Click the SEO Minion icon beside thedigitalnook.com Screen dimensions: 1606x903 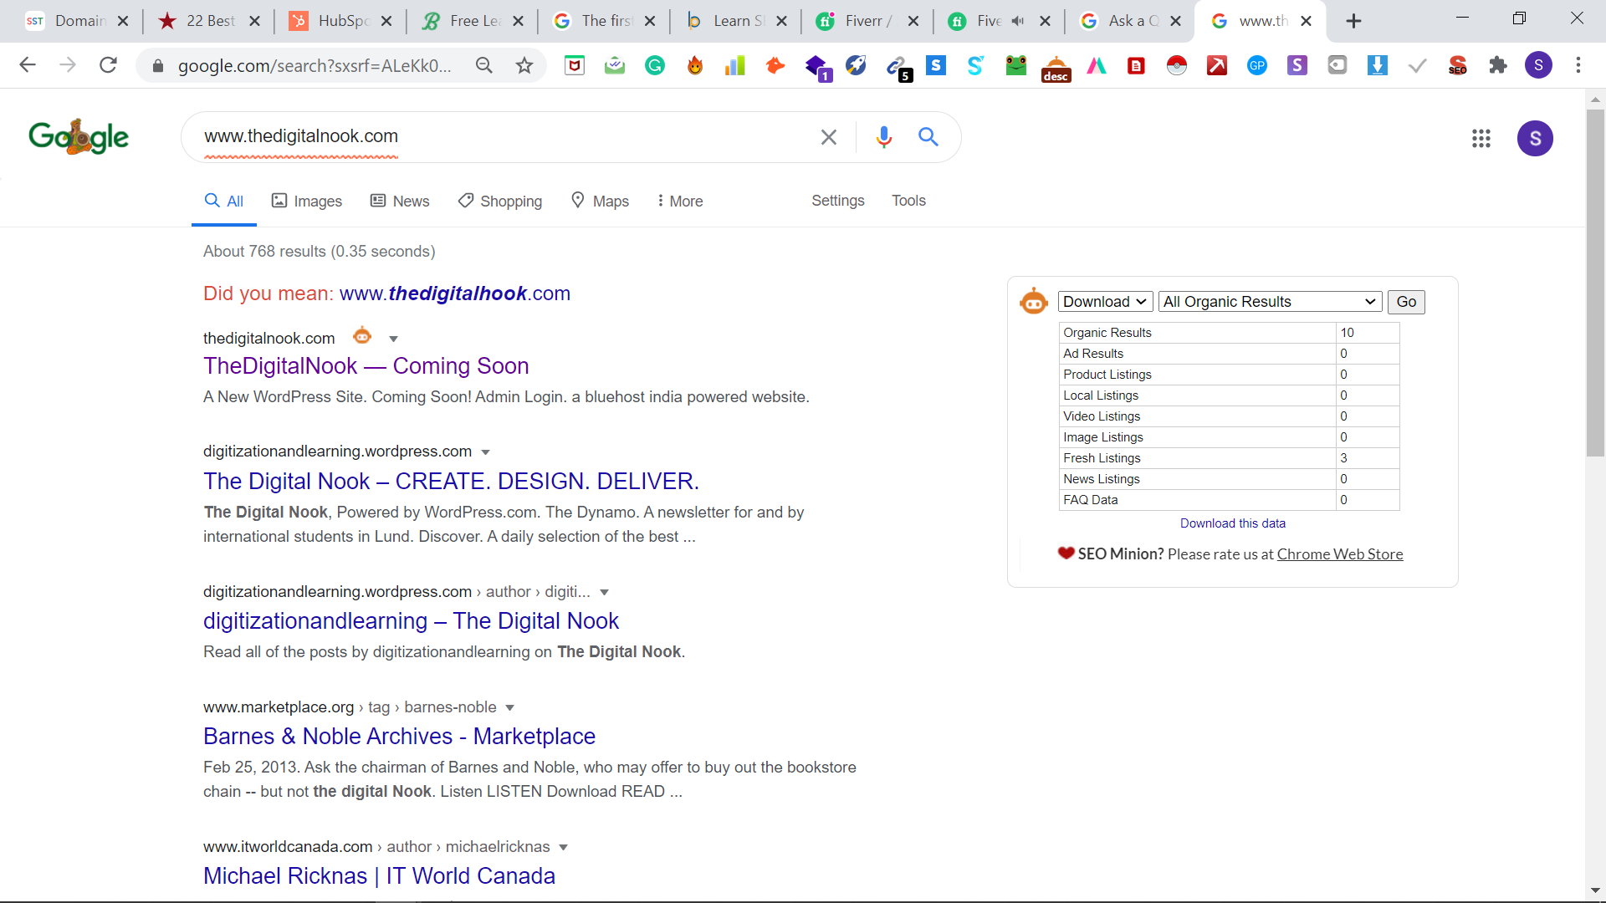click(362, 336)
